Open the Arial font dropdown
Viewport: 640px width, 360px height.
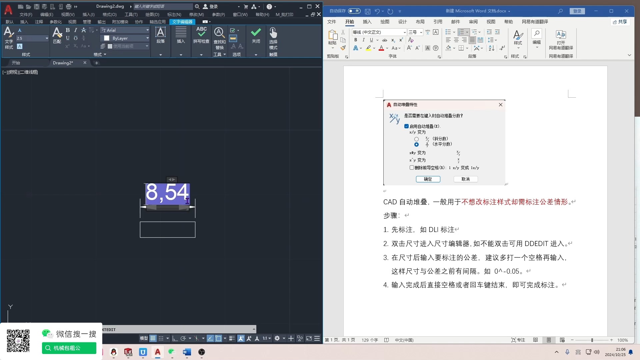147,30
